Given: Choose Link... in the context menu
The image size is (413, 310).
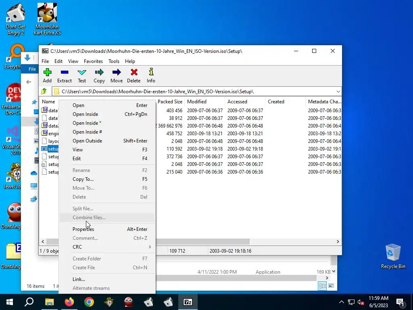Looking at the screenshot, I should tap(107, 279).
